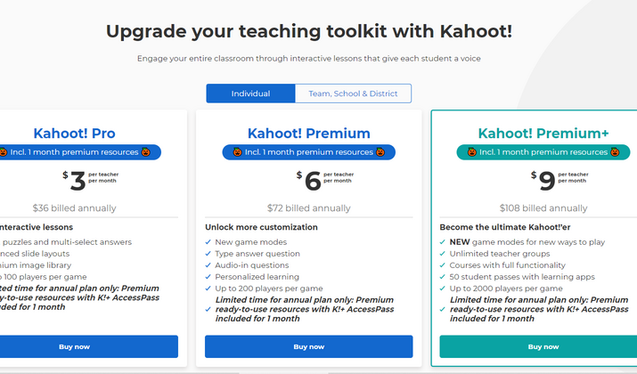Select the Individual plan tab

tap(250, 93)
